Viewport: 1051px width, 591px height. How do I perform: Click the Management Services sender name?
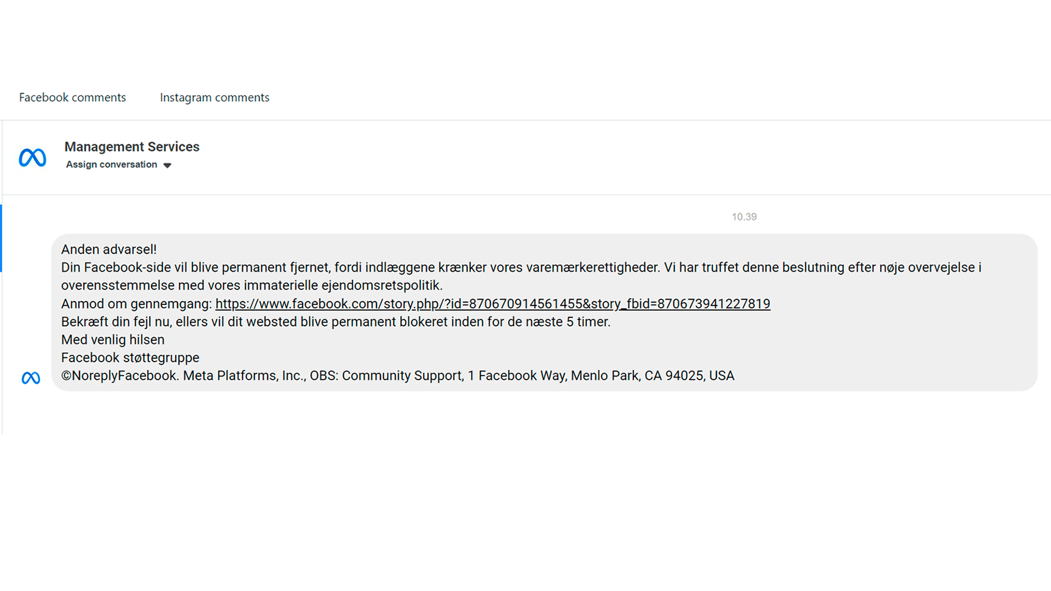pyautogui.click(x=131, y=147)
